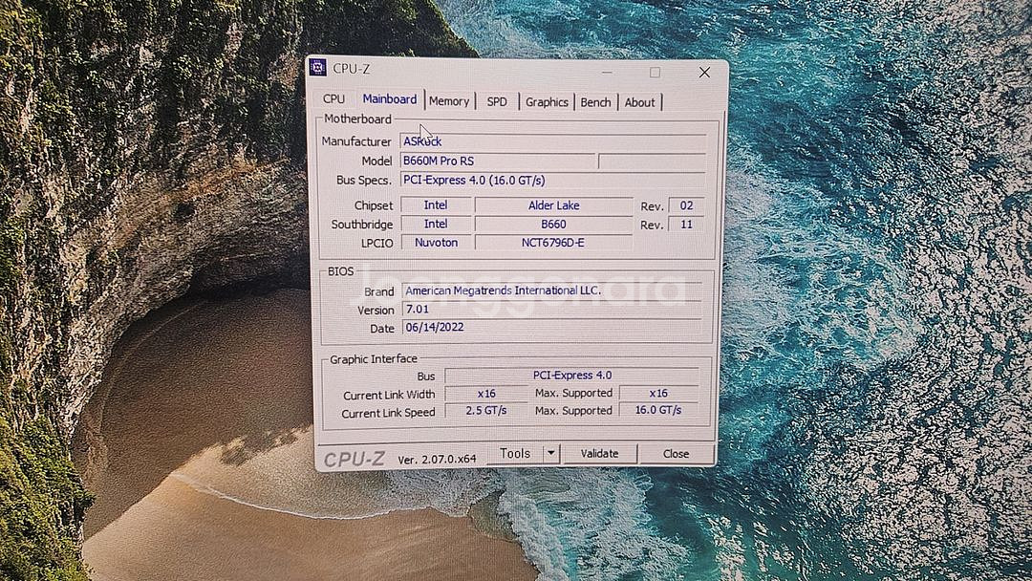Viewport: 1032px width, 581px height.
Task: Click Max. Supported speed 16.0 GT/s
Action: 658,410
